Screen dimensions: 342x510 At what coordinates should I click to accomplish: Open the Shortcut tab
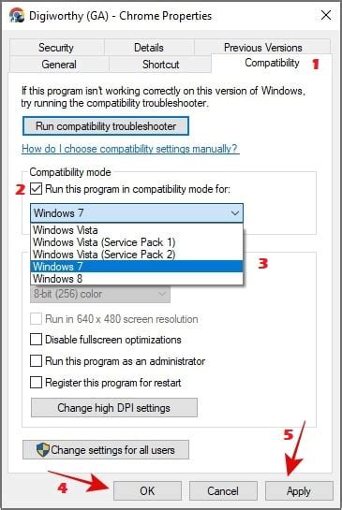(x=160, y=64)
